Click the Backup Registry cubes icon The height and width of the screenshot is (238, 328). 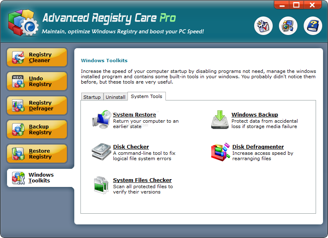coord(18,130)
